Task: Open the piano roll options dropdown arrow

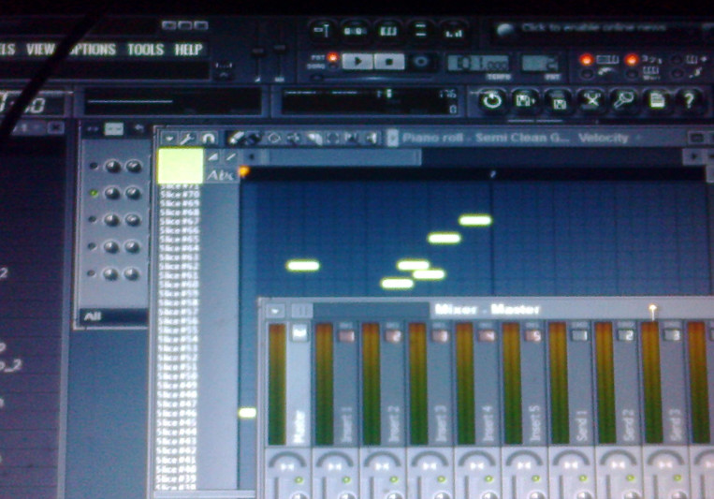Action: [169, 138]
